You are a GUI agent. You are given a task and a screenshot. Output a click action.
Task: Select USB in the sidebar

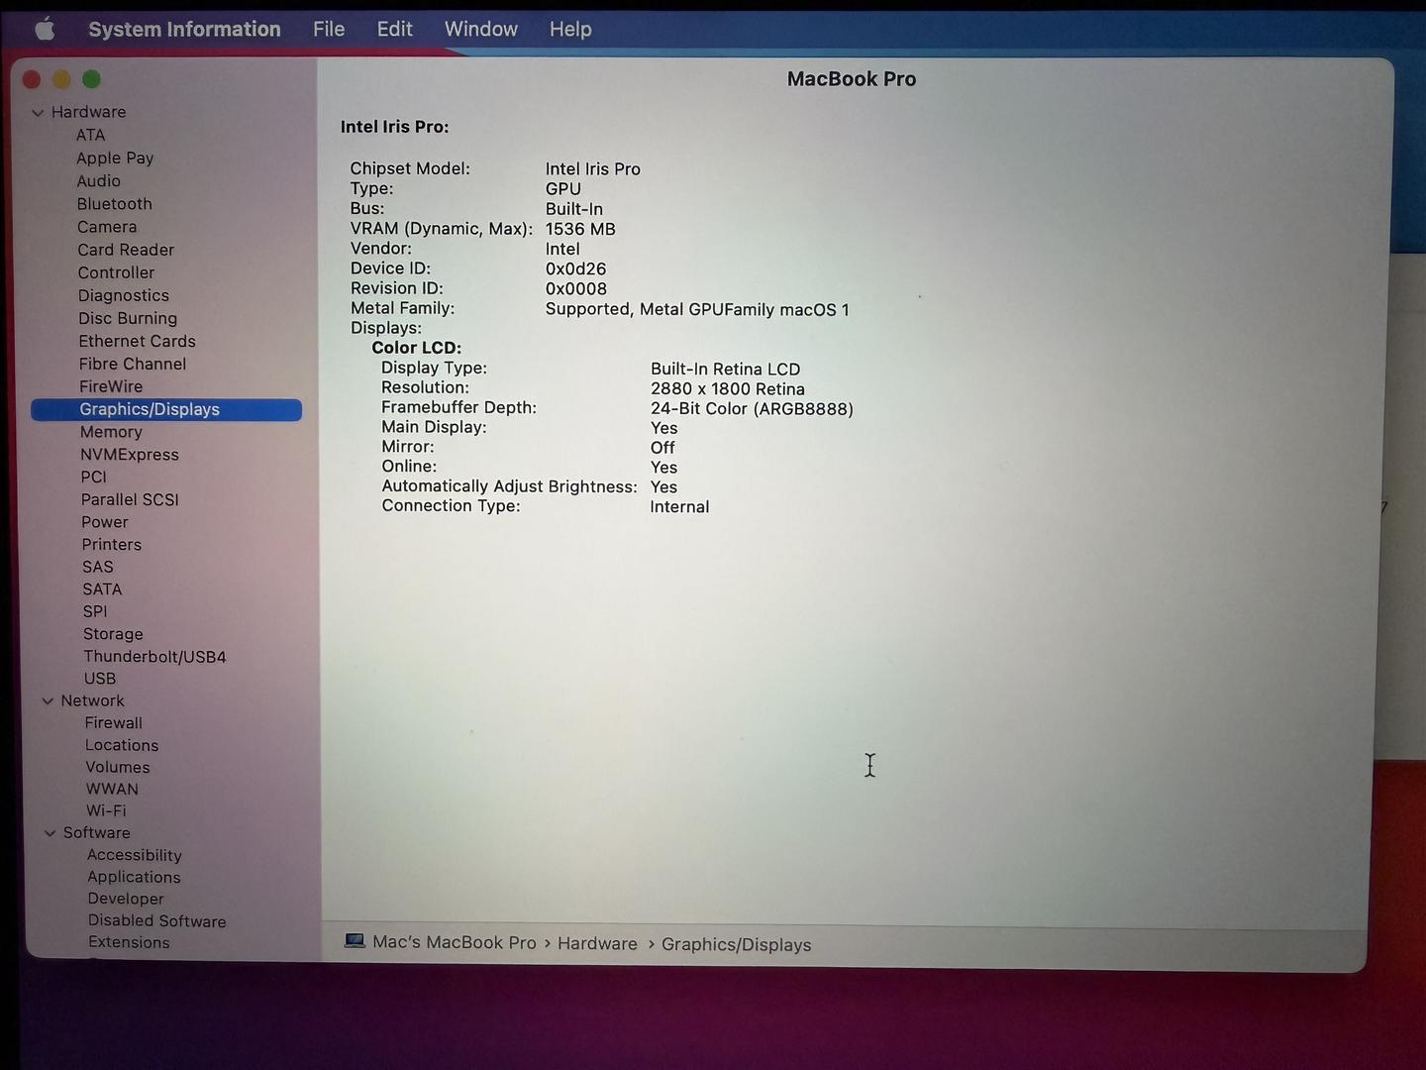(x=100, y=679)
